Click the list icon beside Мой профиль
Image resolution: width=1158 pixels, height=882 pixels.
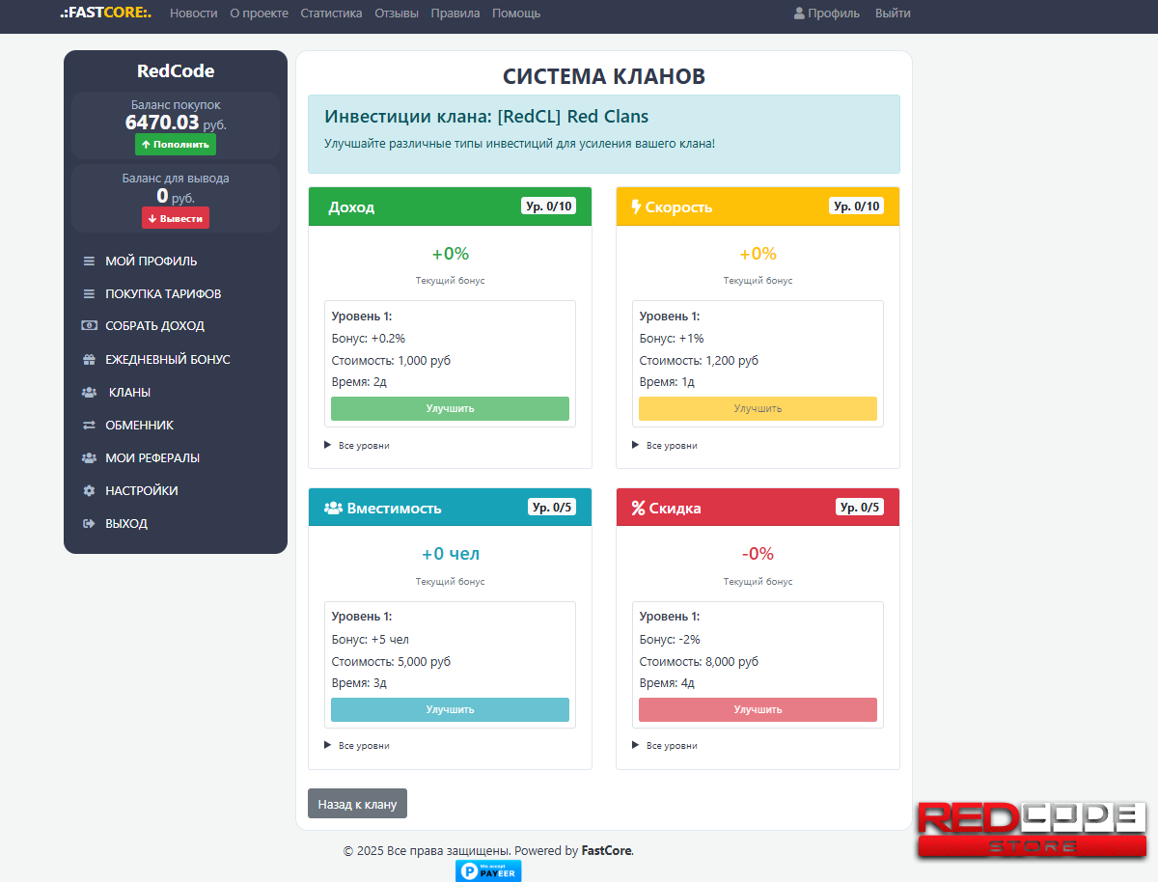coord(89,262)
